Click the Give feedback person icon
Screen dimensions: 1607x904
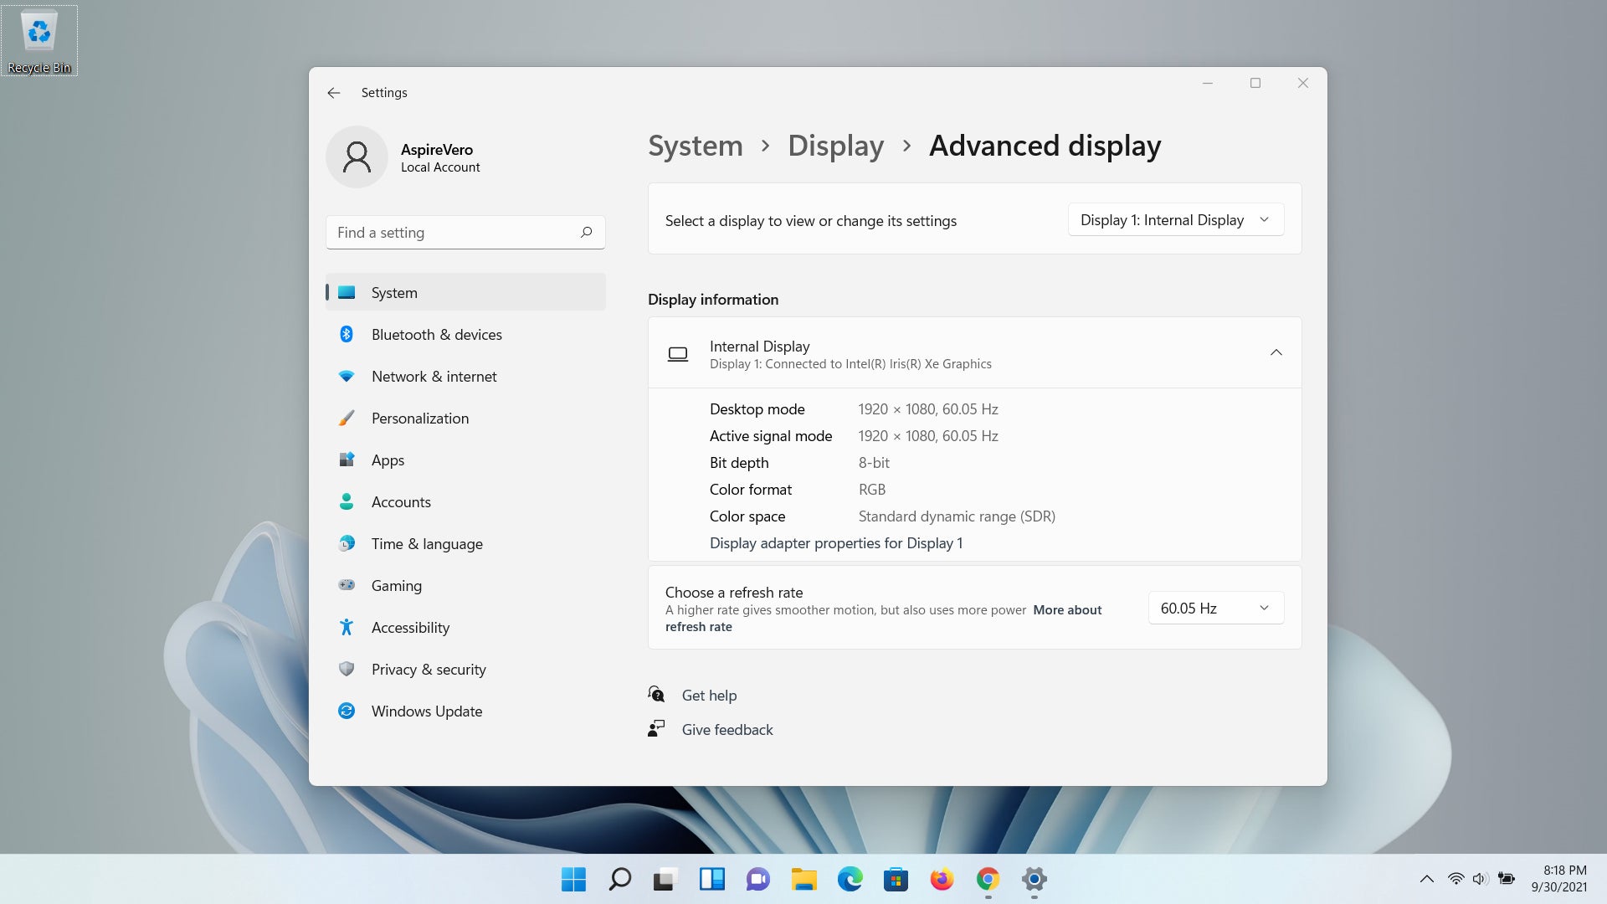point(656,729)
